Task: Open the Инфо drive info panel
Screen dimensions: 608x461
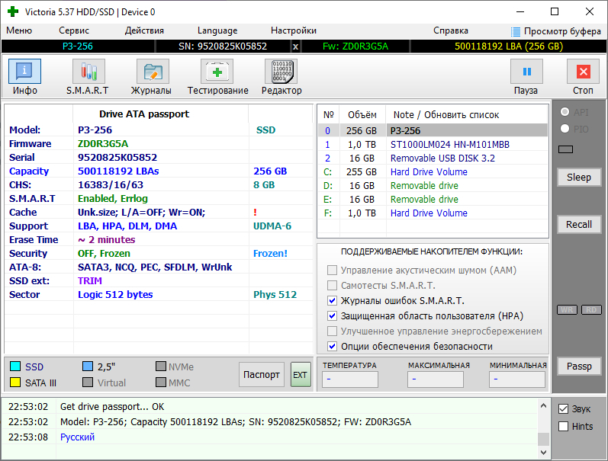Action: click(x=25, y=77)
